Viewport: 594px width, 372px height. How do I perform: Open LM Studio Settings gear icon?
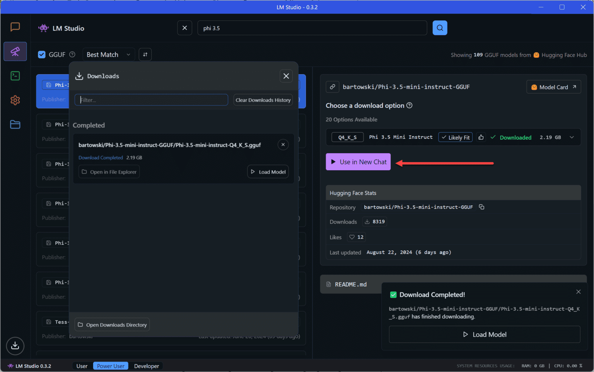[x=15, y=100]
